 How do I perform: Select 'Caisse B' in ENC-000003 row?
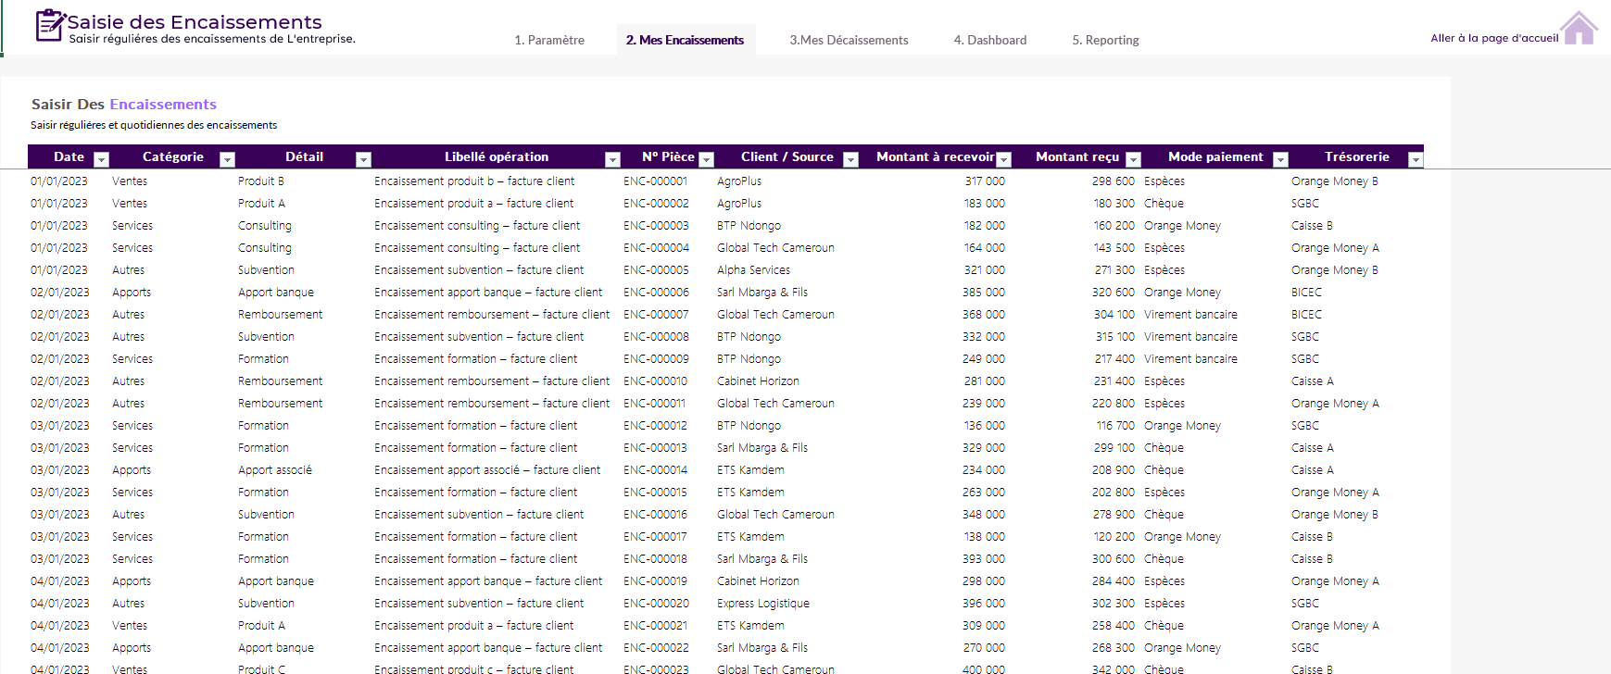1312,226
